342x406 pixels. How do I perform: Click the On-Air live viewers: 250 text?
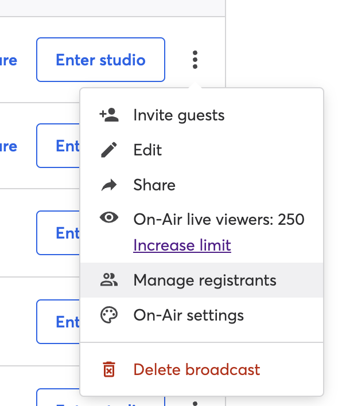pos(219,219)
